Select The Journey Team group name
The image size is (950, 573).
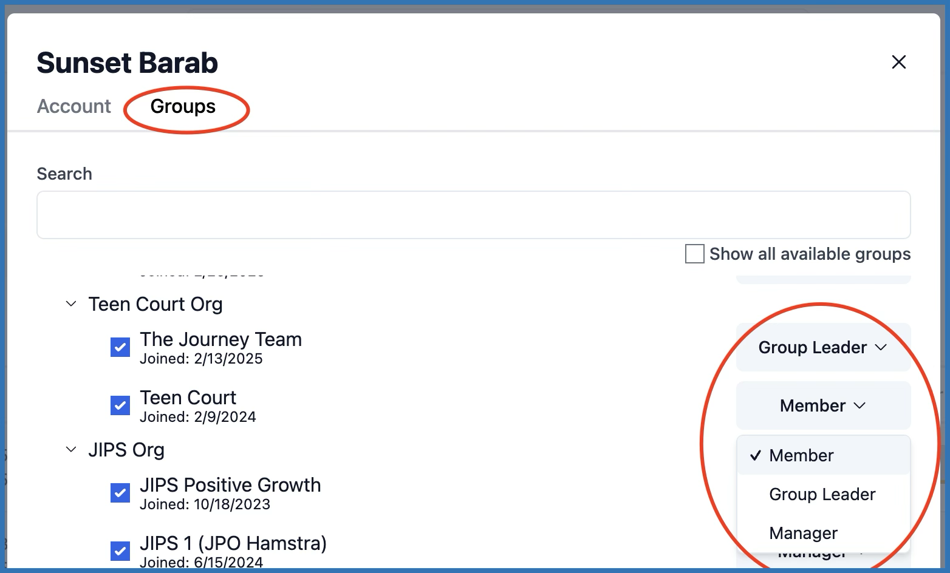point(220,339)
